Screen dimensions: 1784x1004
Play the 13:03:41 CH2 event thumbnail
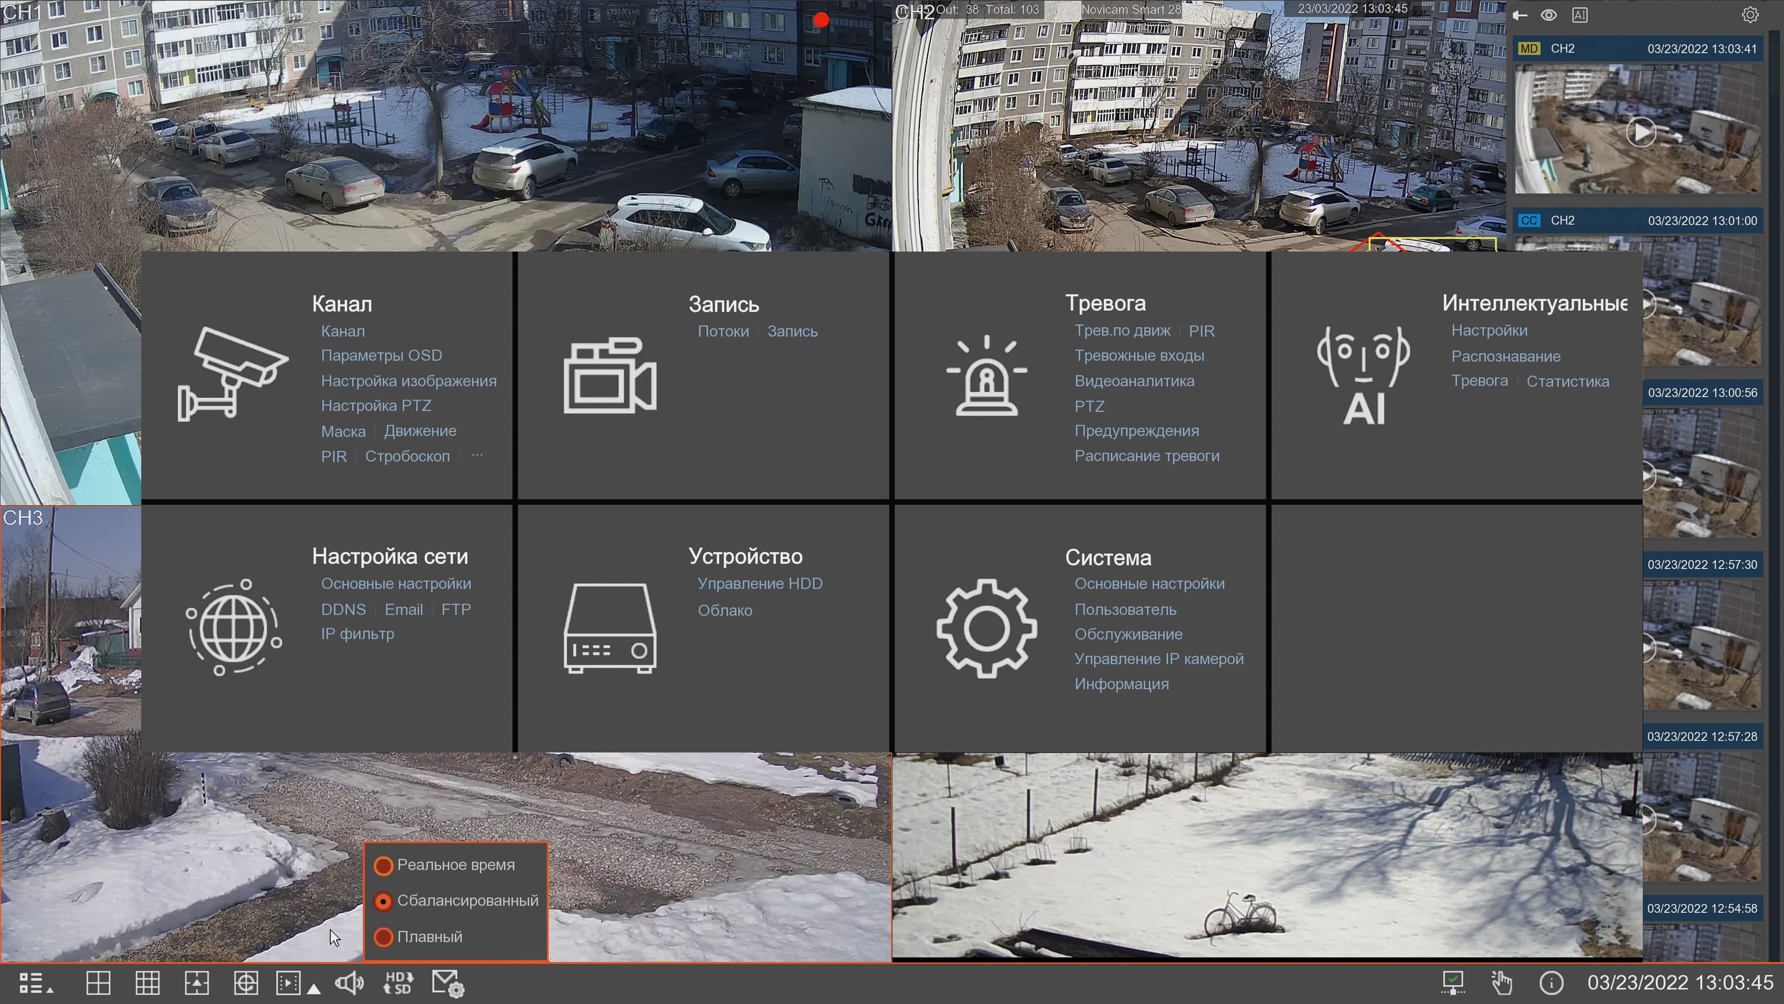coord(1640,131)
